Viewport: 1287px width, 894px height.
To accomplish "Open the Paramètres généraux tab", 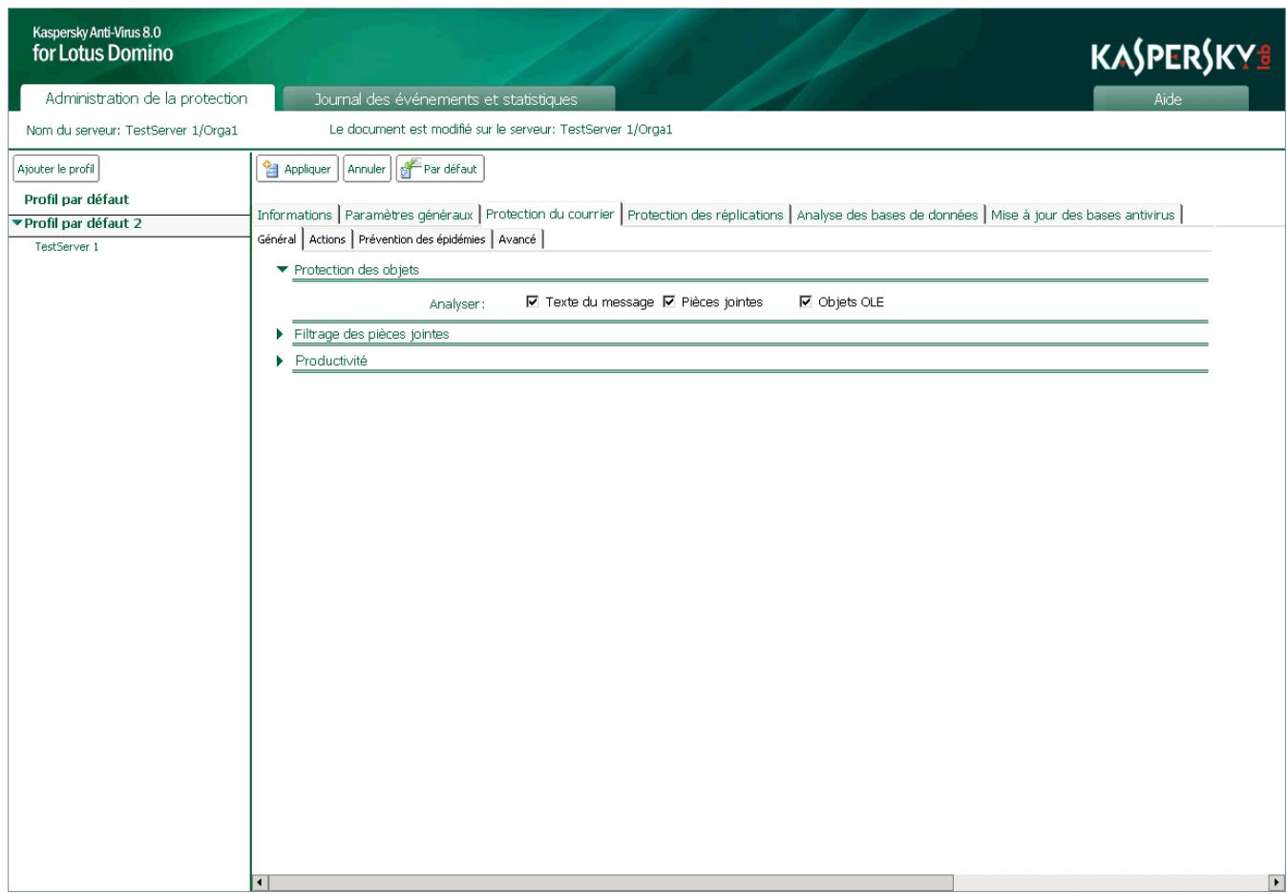I will pos(409,215).
